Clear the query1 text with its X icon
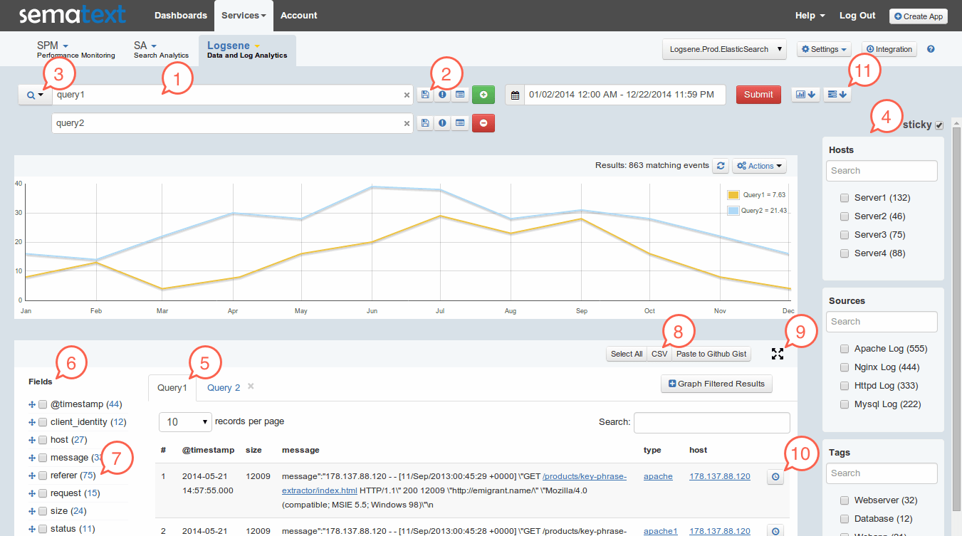The width and height of the screenshot is (962, 536). [407, 95]
